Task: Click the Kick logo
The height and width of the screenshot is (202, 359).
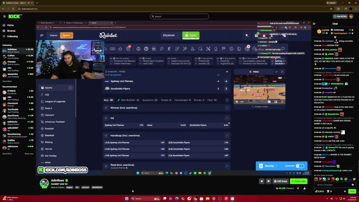Action: [14, 17]
